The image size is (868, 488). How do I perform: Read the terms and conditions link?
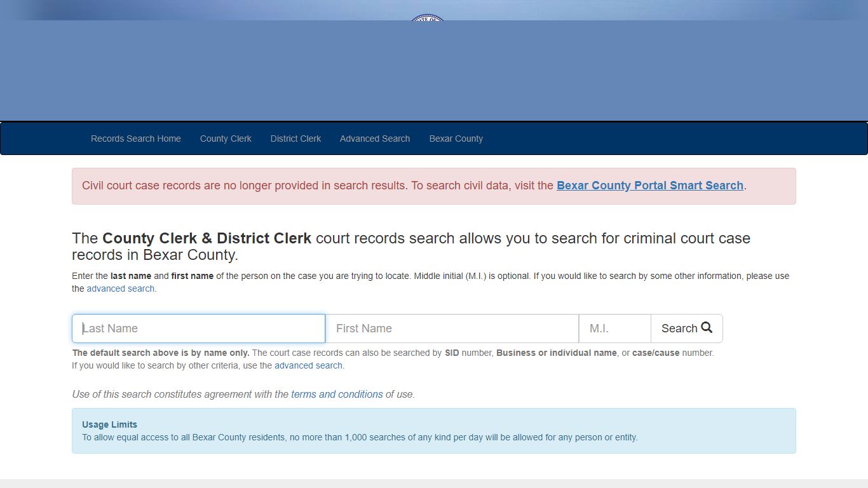tap(337, 394)
